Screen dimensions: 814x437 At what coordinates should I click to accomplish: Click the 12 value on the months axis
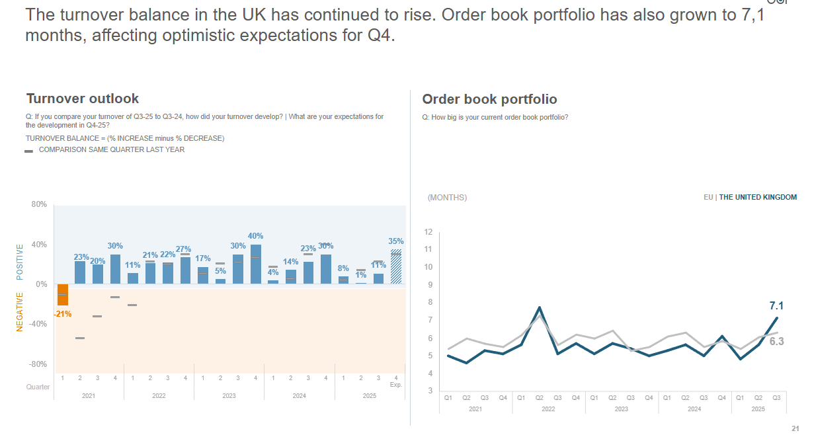(428, 232)
